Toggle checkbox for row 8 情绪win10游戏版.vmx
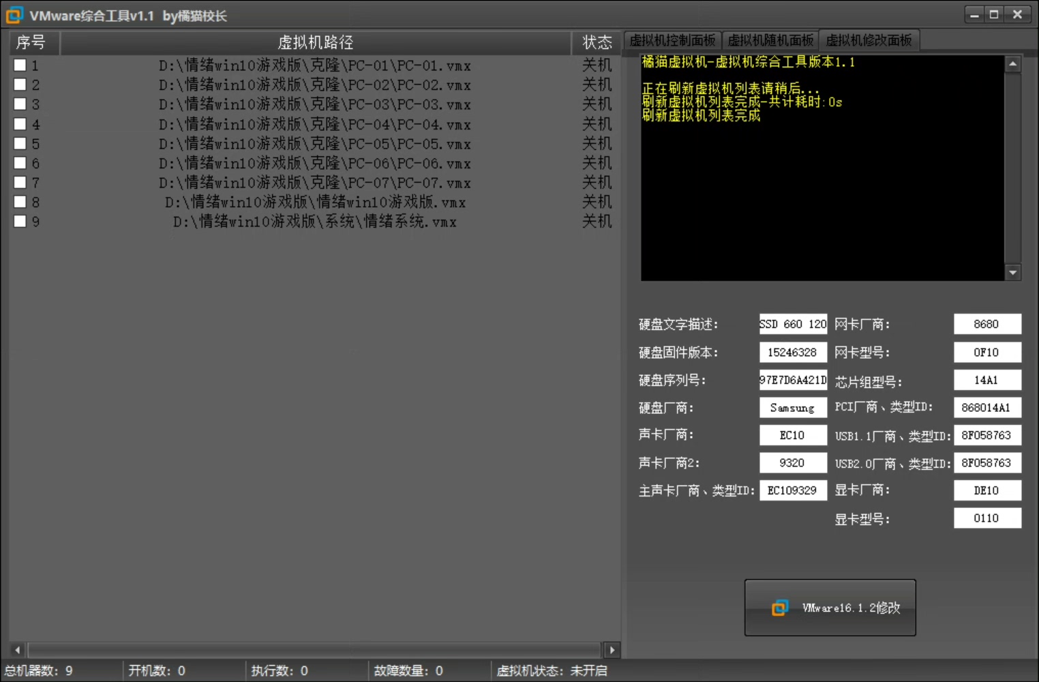 coord(20,202)
